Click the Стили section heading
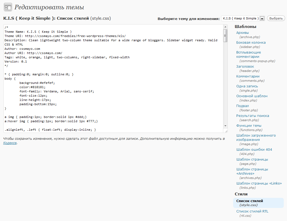The image size is (287, 221). pyautogui.click(x=241, y=194)
